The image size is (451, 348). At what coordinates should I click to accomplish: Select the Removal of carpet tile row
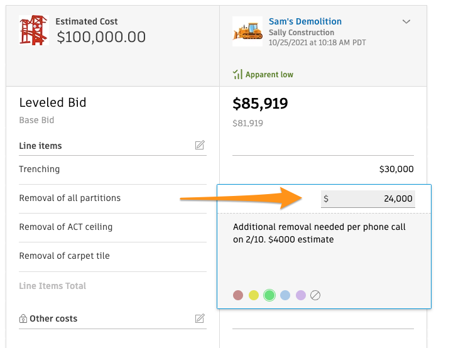(x=113, y=256)
